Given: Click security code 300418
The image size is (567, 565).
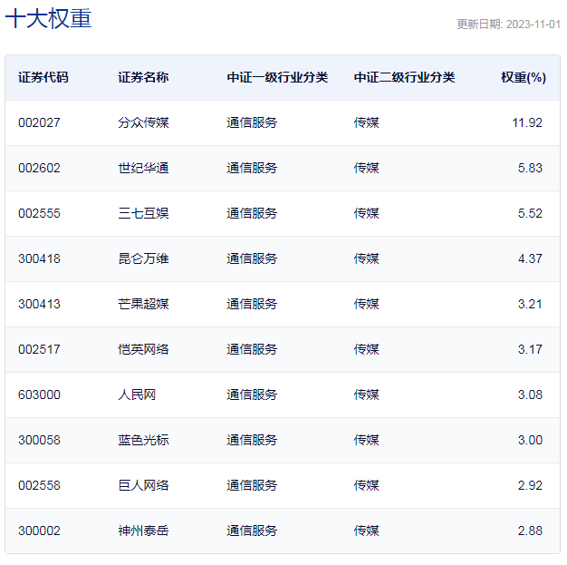Looking at the screenshot, I should coord(39,259).
